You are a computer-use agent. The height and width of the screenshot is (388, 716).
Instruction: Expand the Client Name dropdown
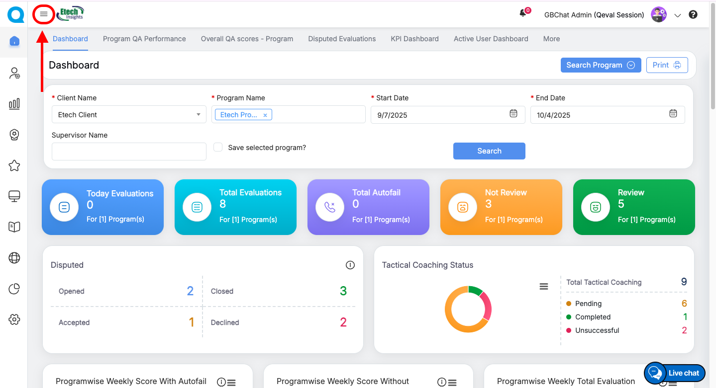coord(129,115)
